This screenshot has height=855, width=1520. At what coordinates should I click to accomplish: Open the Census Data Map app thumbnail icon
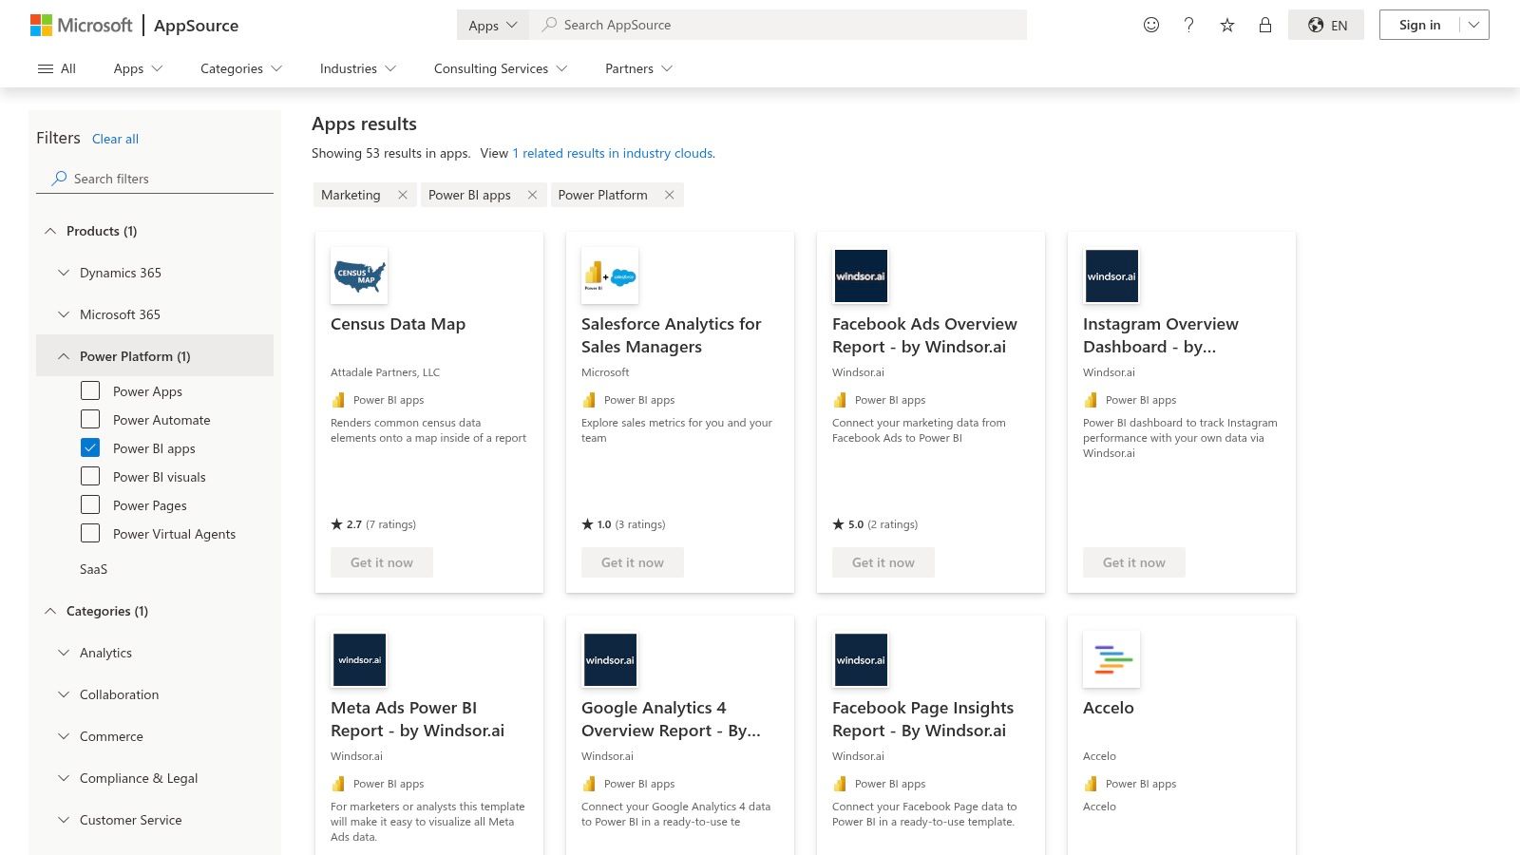359,275
